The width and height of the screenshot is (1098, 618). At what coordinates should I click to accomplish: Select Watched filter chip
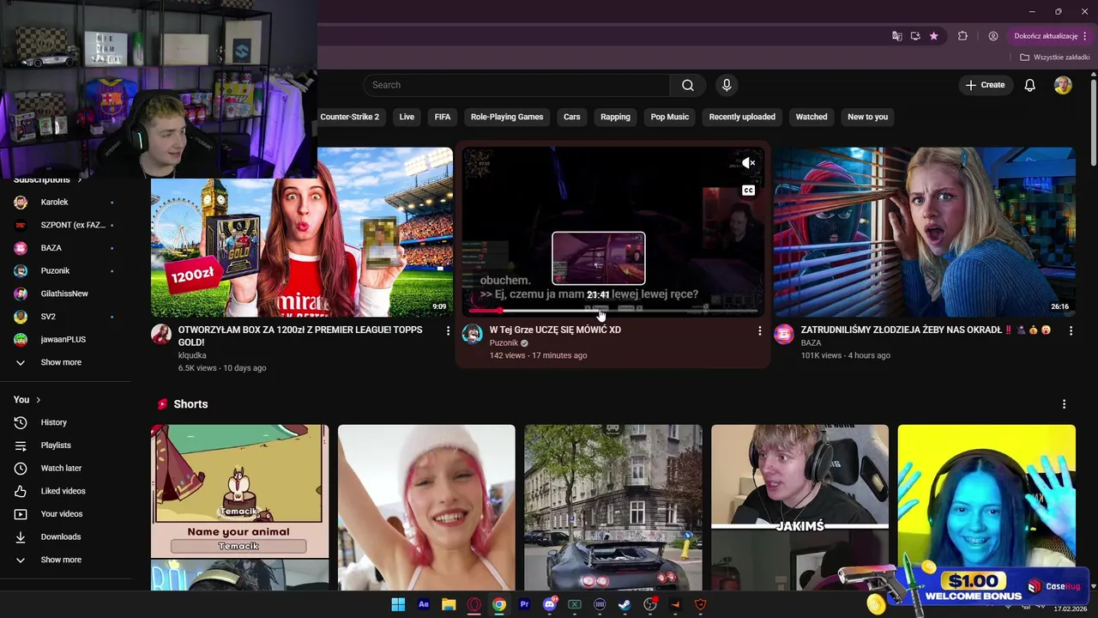pyautogui.click(x=811, y=117)
